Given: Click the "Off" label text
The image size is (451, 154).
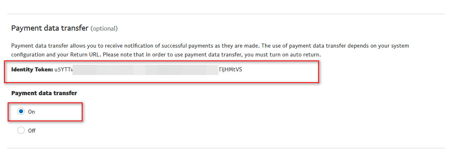Looking at the screenshot, I should click(32, 131).
